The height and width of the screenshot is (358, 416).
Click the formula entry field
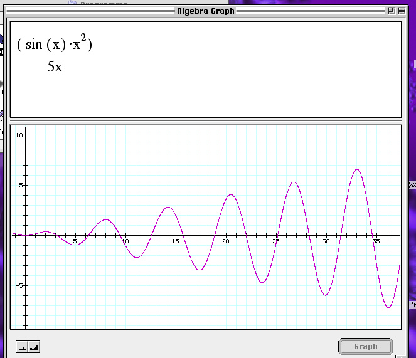click(206, 70)
